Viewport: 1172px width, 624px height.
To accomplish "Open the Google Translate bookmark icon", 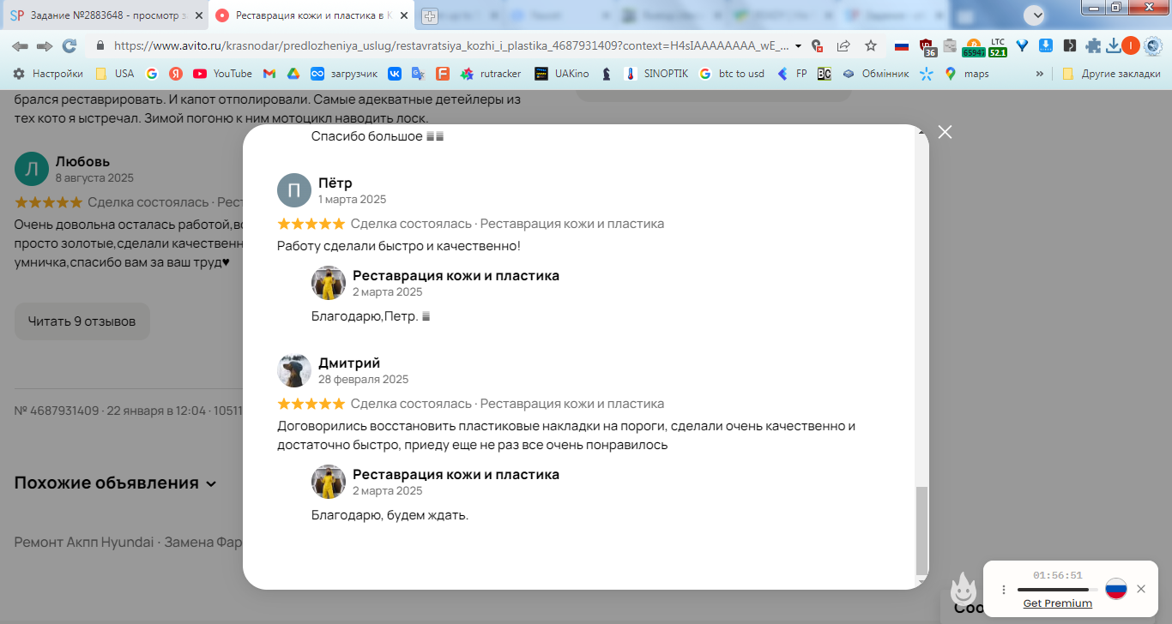I will (419, 74).
